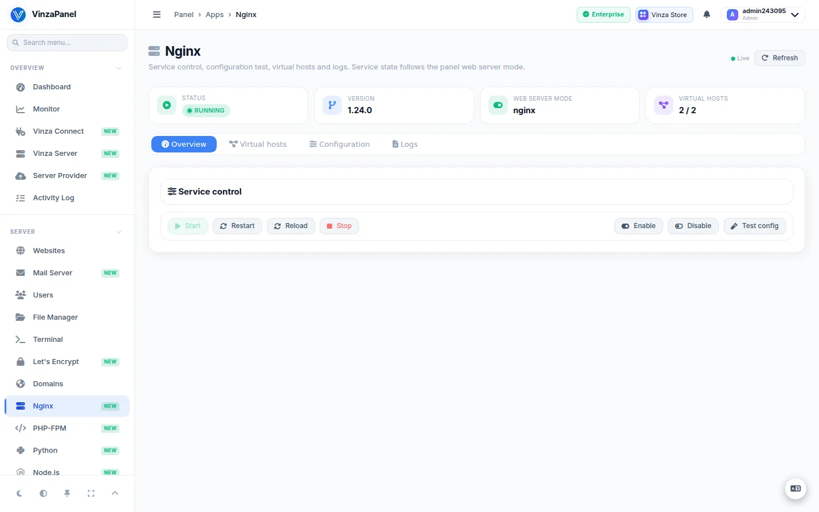Open Let's Encrypt page

click(x=67, y=362)
